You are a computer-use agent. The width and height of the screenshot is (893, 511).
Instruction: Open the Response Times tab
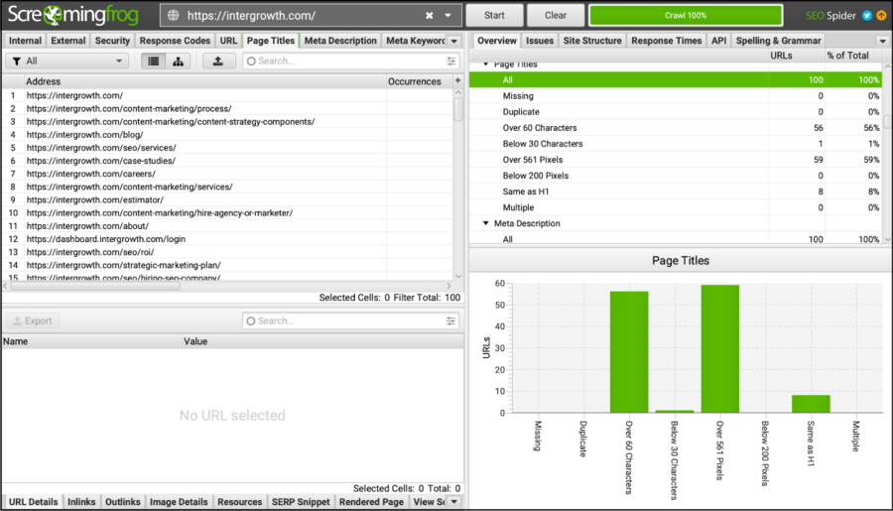tap(667, 41)
